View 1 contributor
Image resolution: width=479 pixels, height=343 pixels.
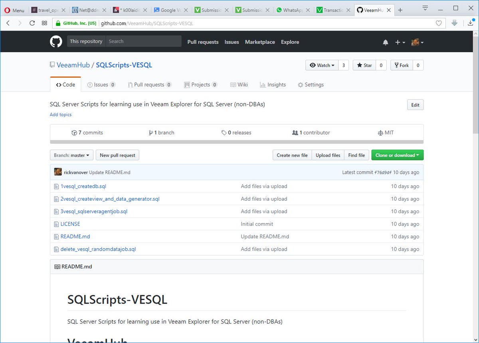(311, 133)
